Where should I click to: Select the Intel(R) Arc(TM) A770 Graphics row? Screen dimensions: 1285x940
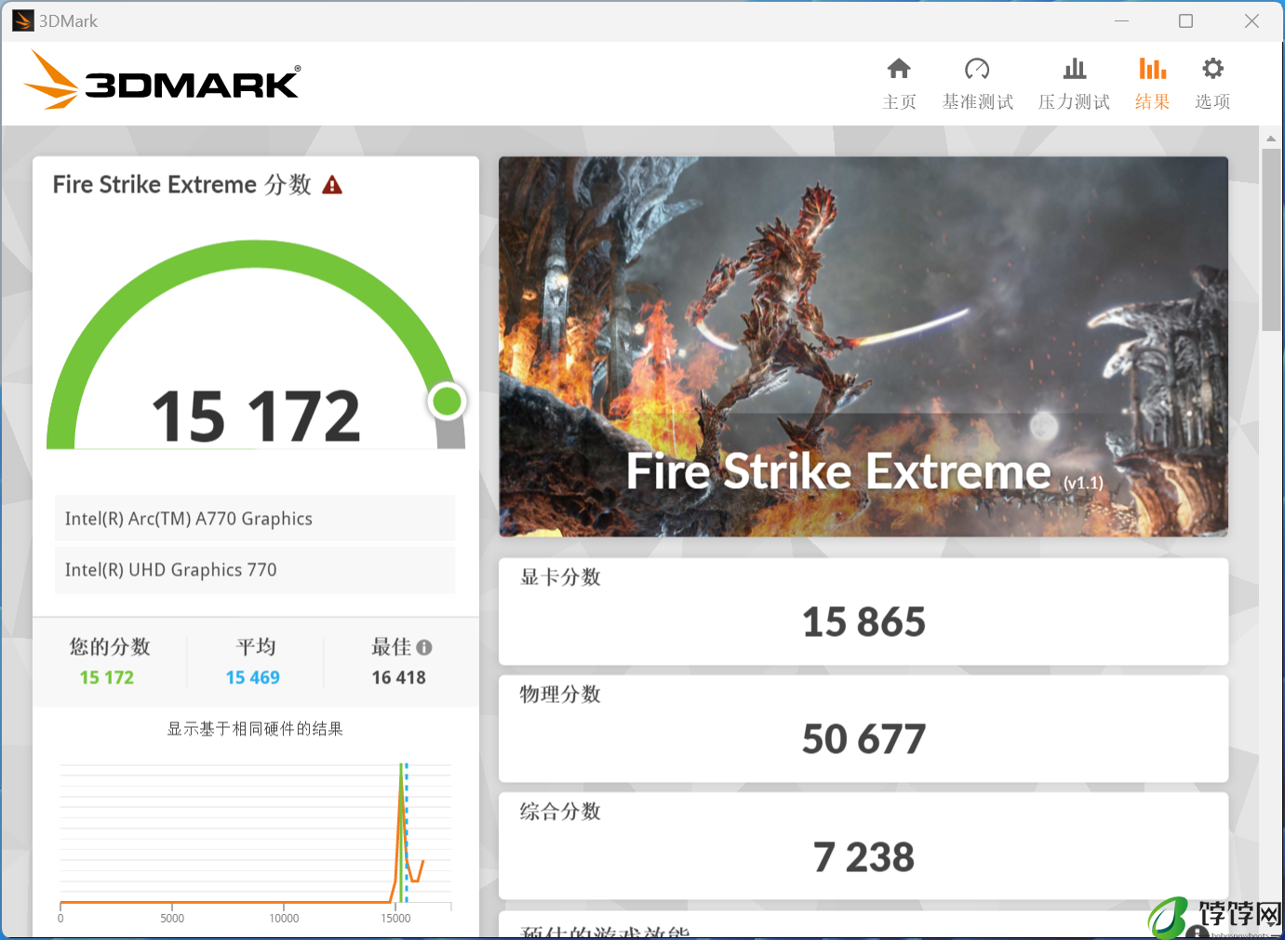click(255, 519)
